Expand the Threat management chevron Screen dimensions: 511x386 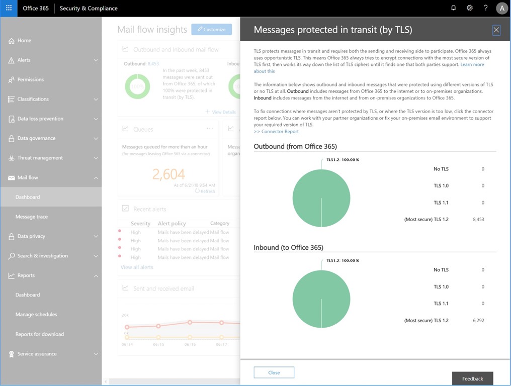coord(96,158)
